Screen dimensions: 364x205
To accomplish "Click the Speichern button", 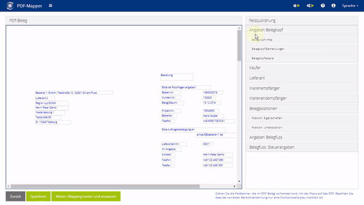I will (38, 196).
